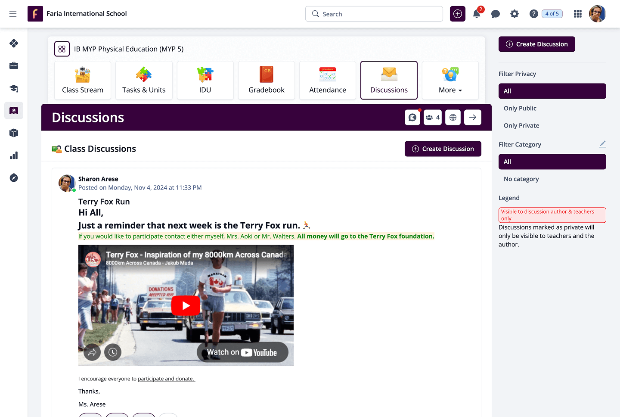The image size is (620, 417).
Task: Edit filter categories with pencil icon
Action: (x=602, y=144)
